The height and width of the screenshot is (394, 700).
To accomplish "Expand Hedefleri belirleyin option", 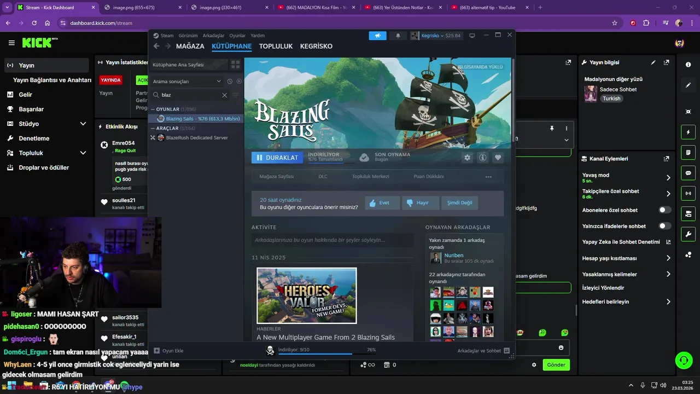I will [x=668, y=302].
